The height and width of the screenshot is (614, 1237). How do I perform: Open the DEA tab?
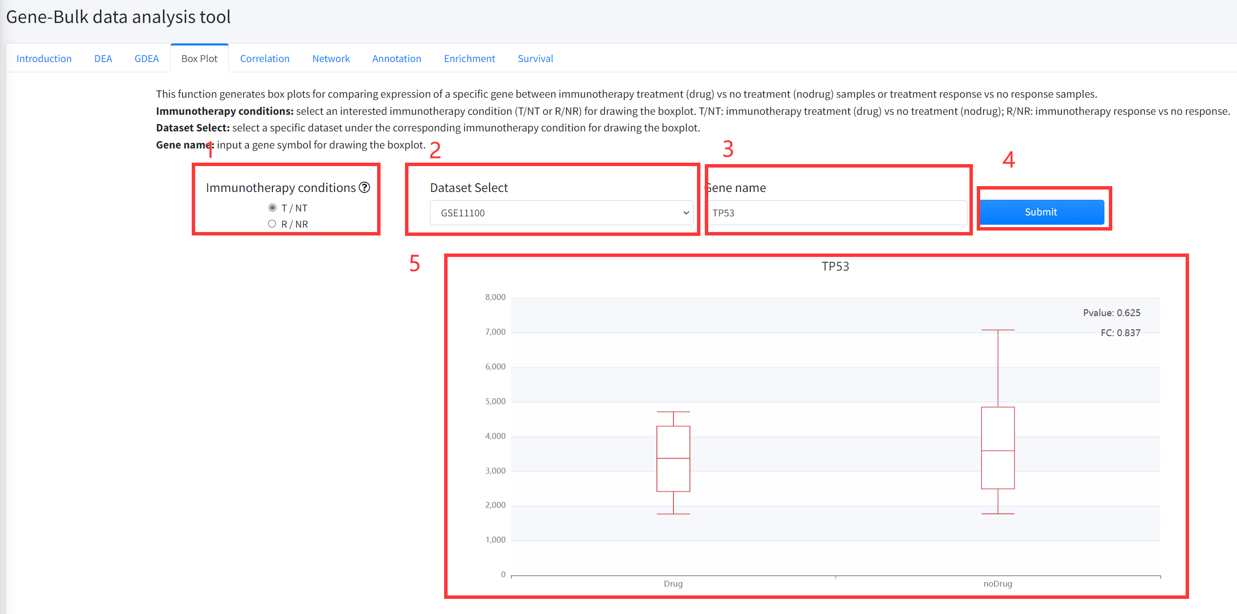(103, 59)
